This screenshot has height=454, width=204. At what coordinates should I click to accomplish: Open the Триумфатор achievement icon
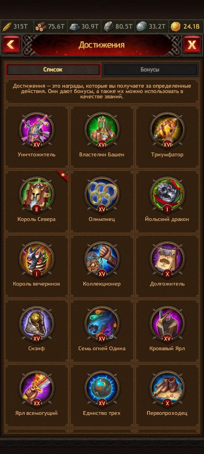[x=167, y=131]
